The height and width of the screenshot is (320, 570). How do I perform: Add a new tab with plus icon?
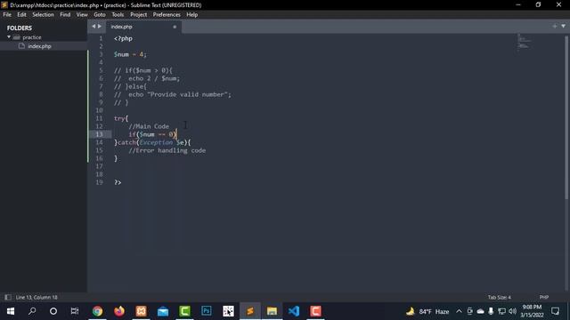point(554,26)
